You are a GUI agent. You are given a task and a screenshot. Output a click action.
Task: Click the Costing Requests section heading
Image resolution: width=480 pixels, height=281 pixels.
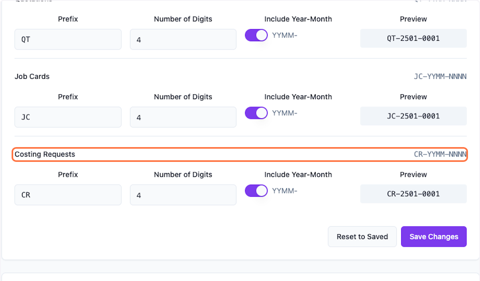click(x=45, y=154)
